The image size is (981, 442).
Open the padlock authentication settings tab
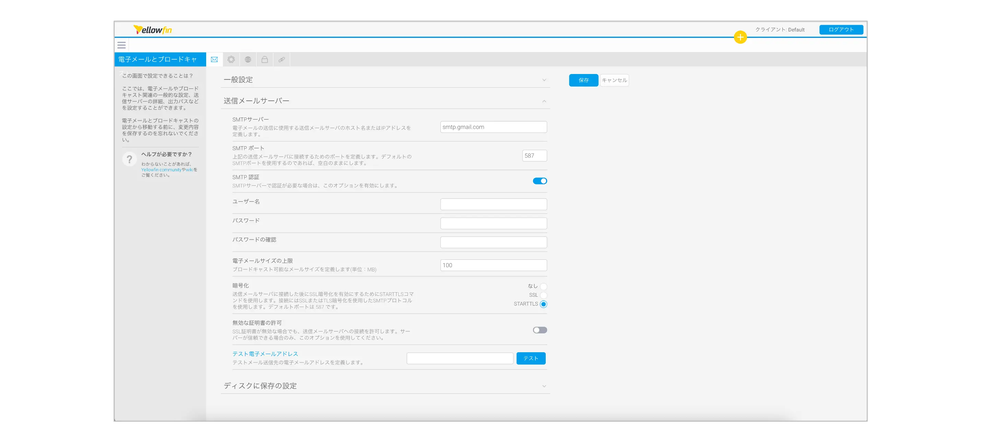265,59
